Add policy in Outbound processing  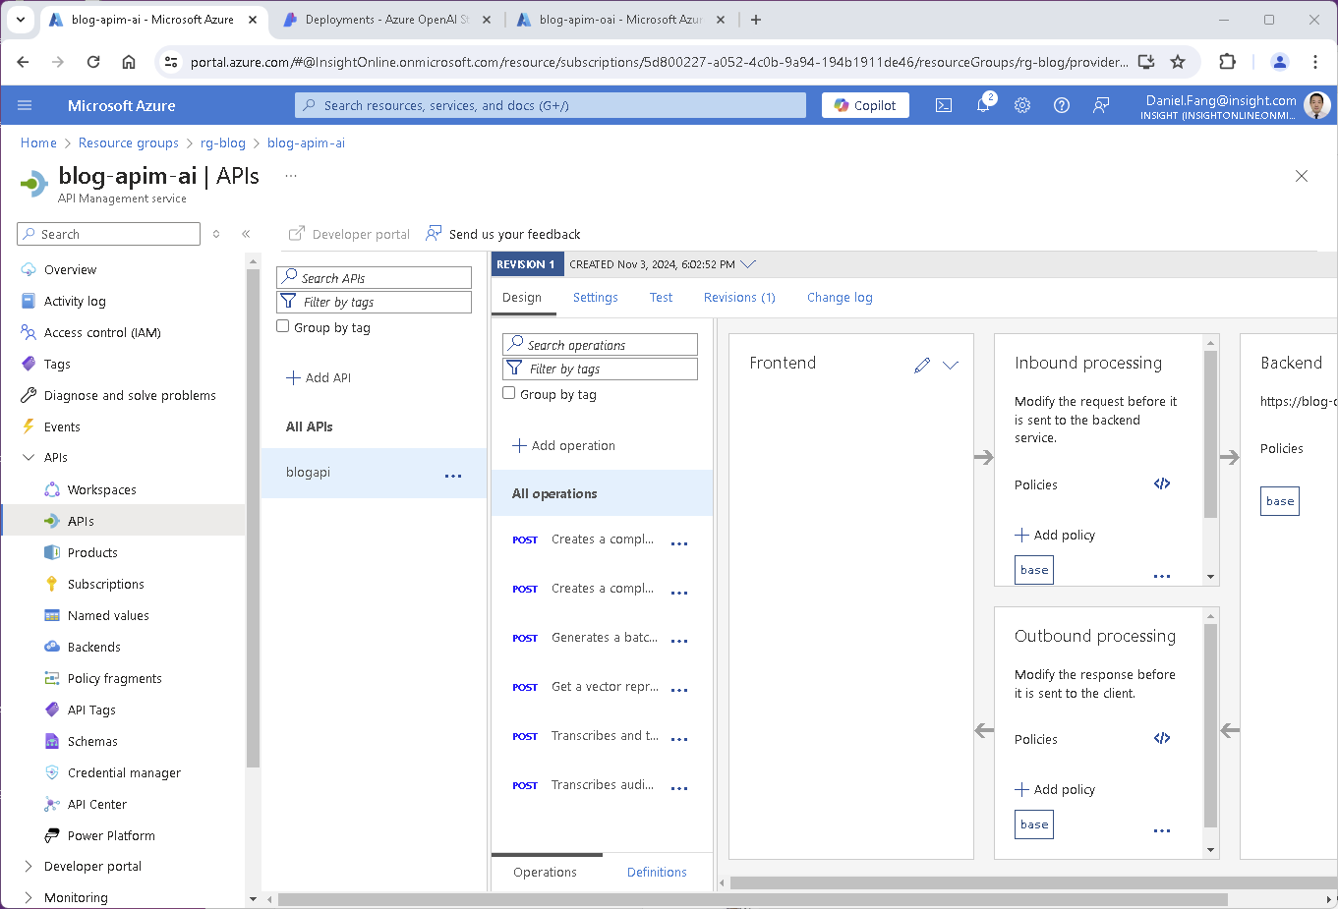(x=1055, y=789)
